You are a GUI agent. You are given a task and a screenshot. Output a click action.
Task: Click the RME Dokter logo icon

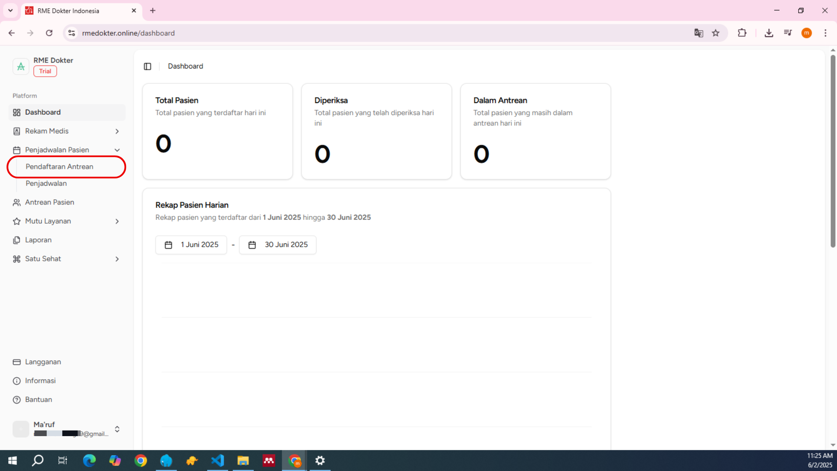coord(20,66)
